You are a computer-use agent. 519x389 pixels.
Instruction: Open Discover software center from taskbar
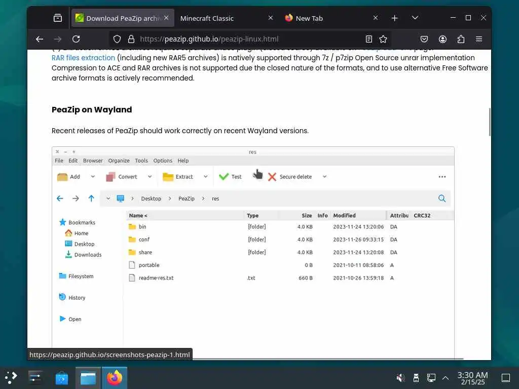pos(61,378)
